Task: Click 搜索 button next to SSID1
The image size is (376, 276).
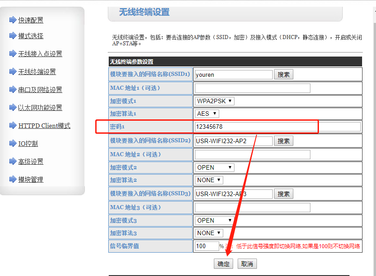Action: click(x=283, y=74)
